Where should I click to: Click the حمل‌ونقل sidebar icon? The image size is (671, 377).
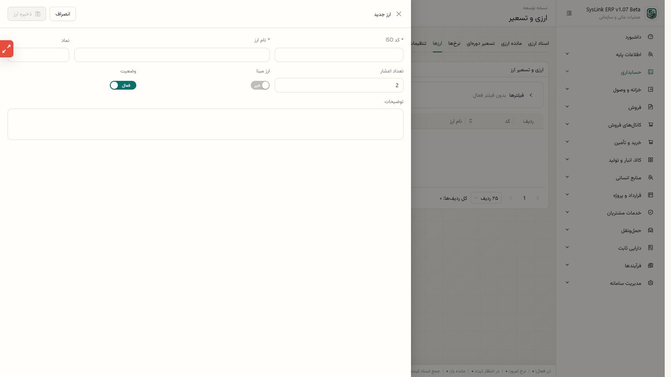[x=650, y=230]
